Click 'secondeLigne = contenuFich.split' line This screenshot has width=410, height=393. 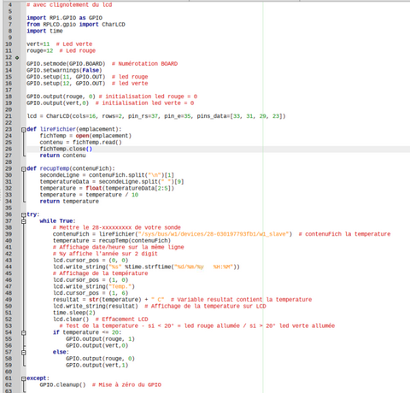pos(107,175)
